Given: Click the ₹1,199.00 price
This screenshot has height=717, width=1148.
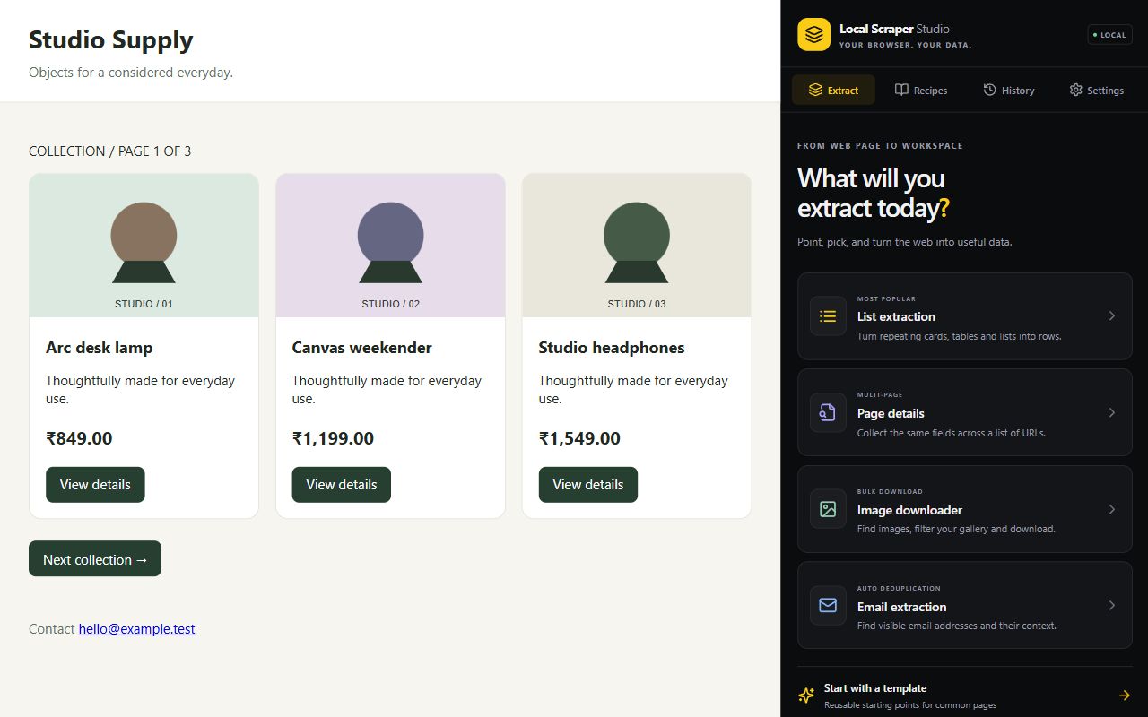Looking at the screenshot, I should tap(333, 438).
